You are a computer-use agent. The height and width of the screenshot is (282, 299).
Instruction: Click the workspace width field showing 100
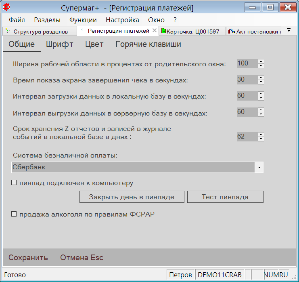247,63
